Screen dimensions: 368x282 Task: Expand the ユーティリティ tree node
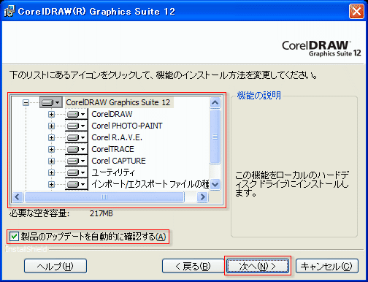pyautogui.click(x=51, y=172)
